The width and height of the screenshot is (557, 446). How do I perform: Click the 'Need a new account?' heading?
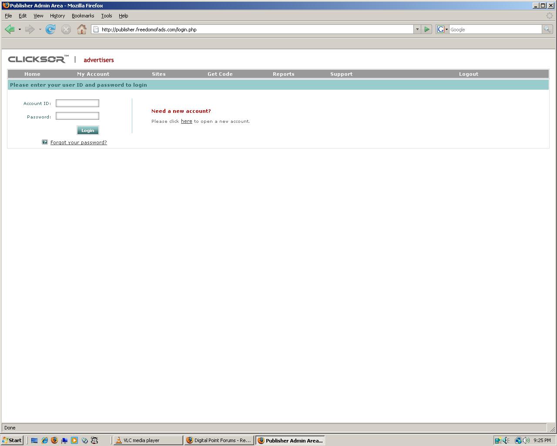[x=181, y=111]
